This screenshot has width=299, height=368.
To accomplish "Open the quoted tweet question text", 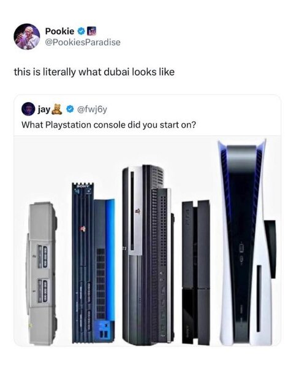I will (x=108, y=125).
